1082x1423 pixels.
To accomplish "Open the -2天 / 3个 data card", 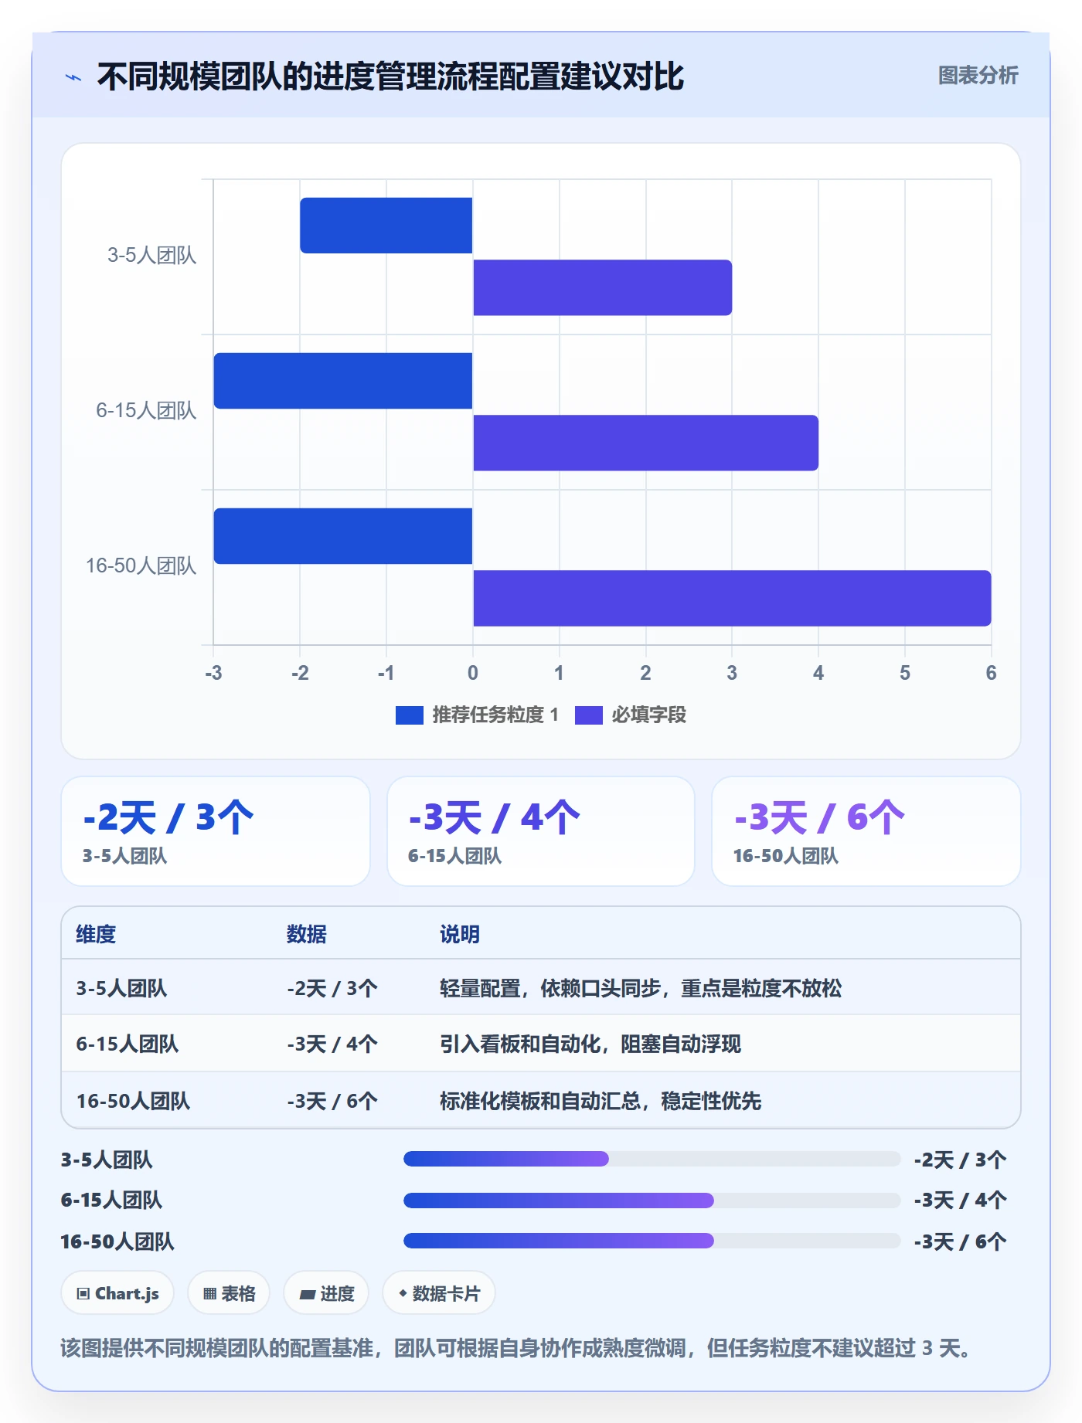I will [x=216, y=831].
